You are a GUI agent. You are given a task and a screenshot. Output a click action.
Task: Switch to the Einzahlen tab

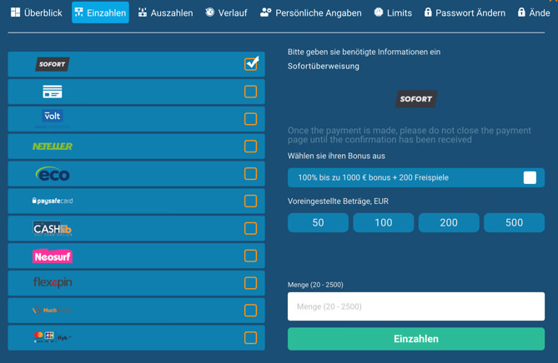click(100, 12)
